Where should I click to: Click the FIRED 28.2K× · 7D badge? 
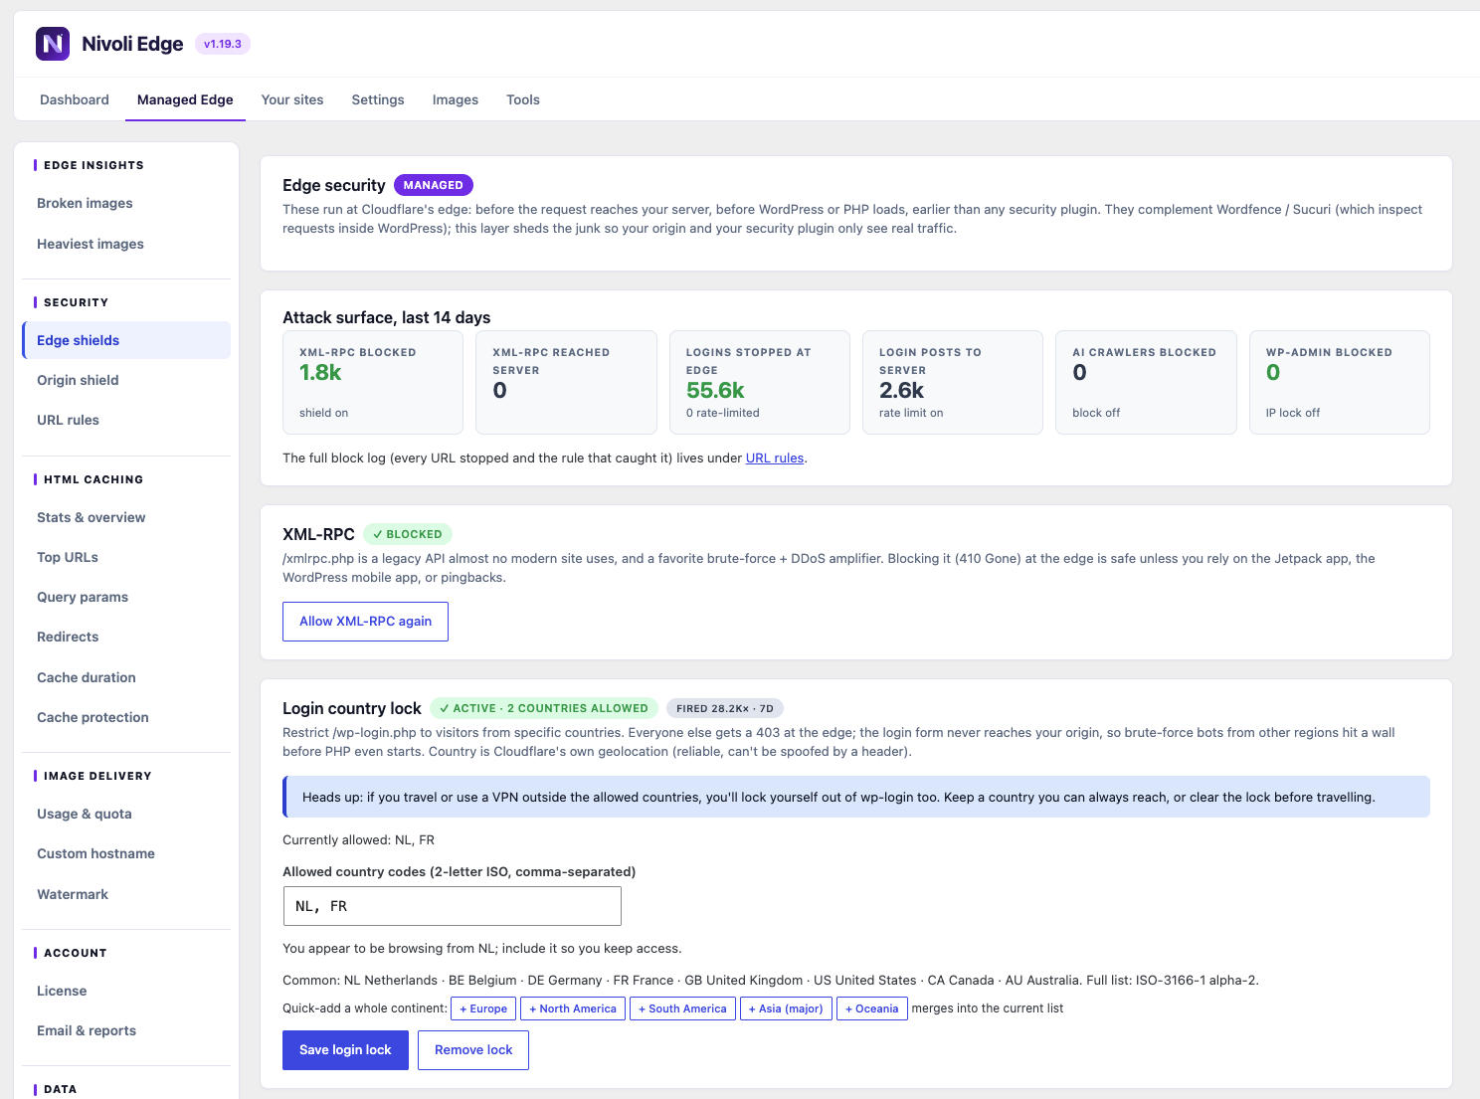pos(725,708)
